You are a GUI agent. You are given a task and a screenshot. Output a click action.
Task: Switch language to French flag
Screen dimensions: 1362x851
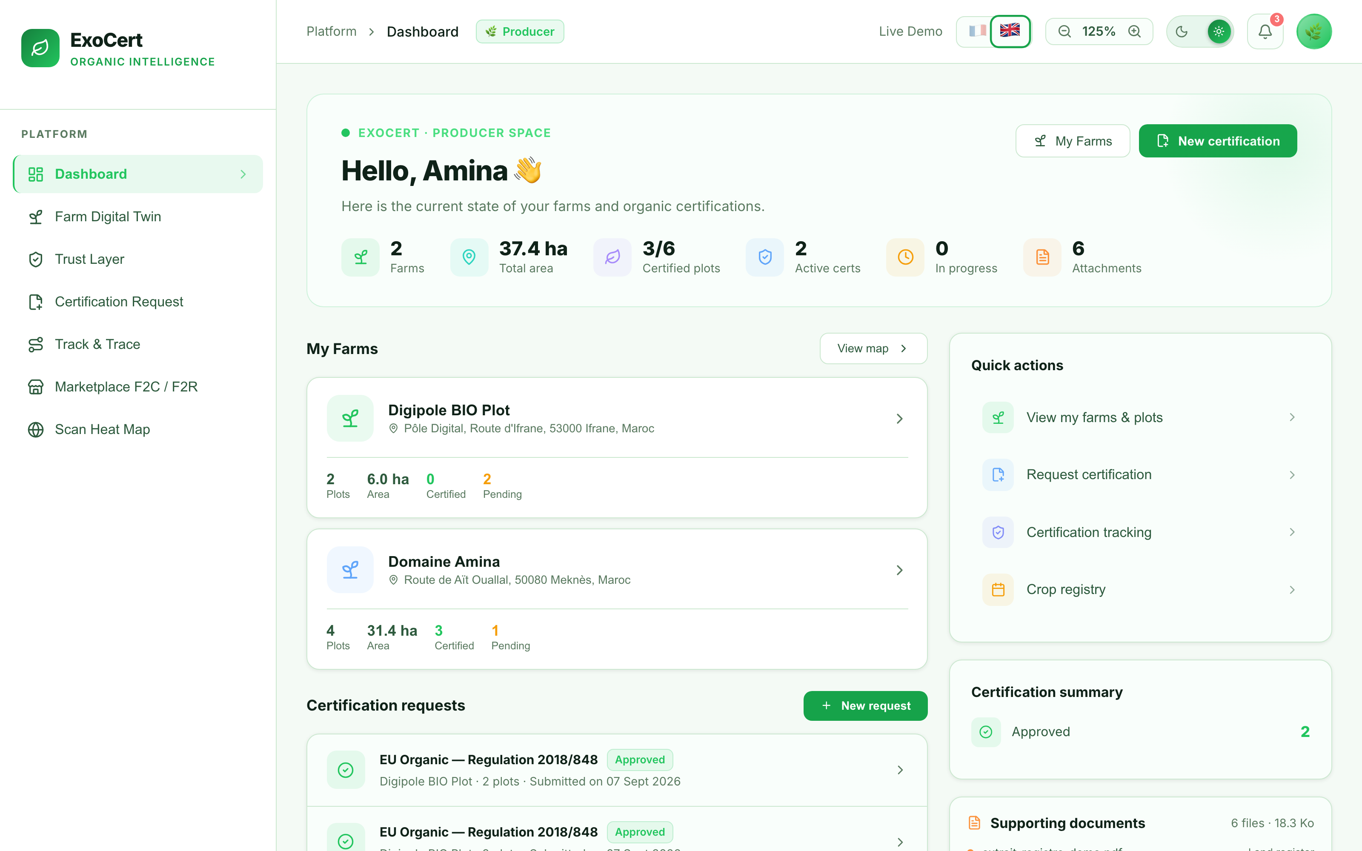click(x=977, y=30)
